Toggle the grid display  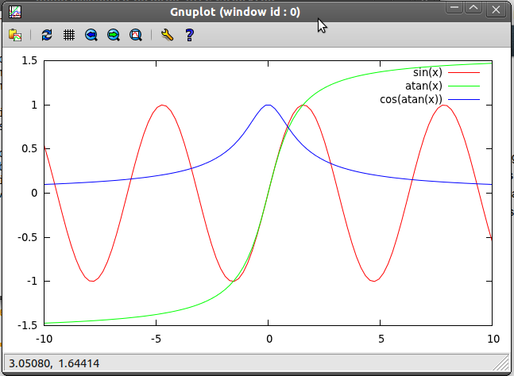(69, 35)
